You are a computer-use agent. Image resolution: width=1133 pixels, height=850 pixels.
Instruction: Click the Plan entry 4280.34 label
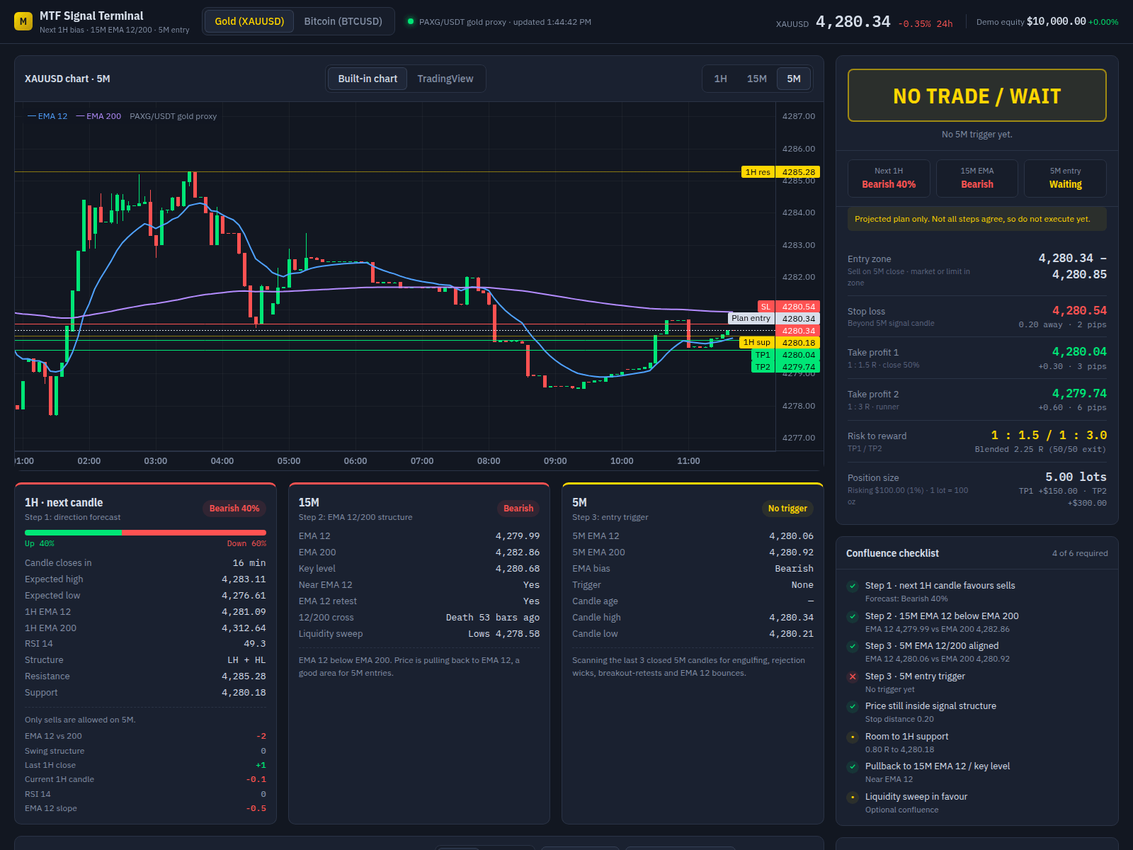pyautogui.click(x=774, y=319)
